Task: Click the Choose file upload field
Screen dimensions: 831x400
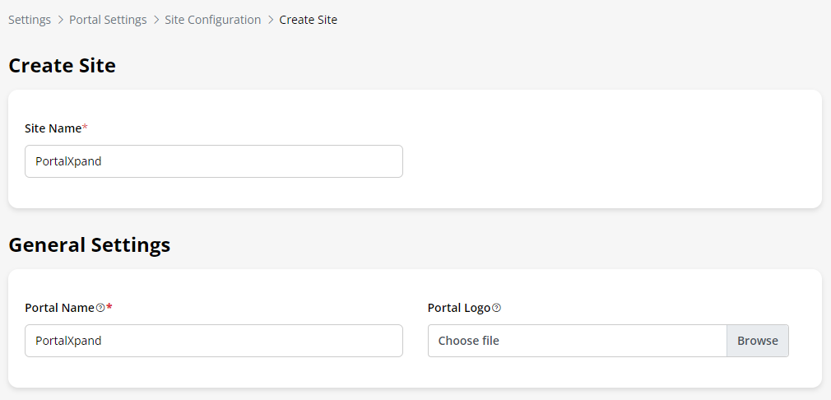Action: [577, 341]
